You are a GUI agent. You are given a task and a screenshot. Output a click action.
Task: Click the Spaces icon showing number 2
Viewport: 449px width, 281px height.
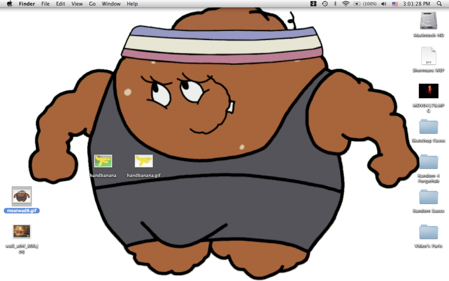click(313, 4)
